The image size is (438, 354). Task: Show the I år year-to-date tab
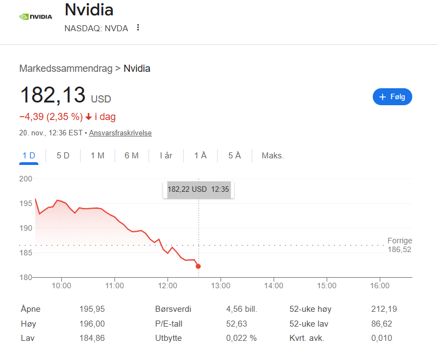click(166, 156)
